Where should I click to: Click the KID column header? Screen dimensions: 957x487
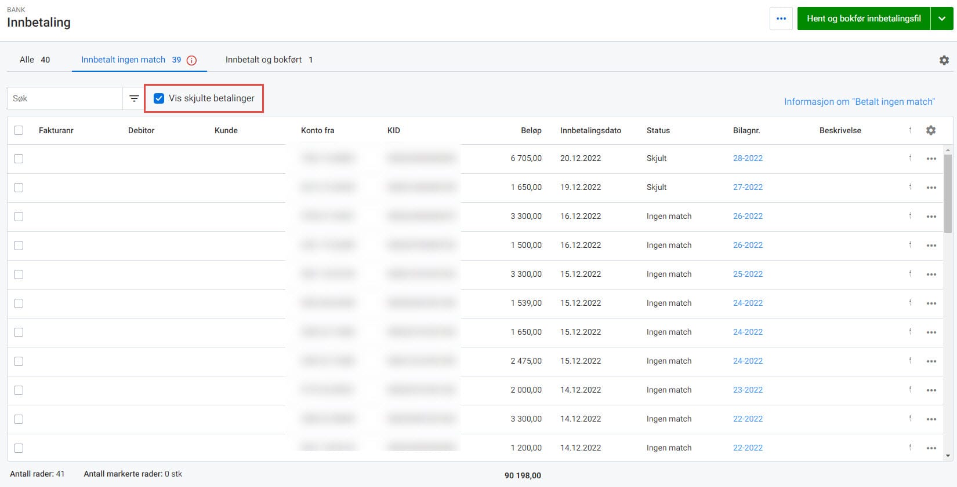(x=394, y=130)
